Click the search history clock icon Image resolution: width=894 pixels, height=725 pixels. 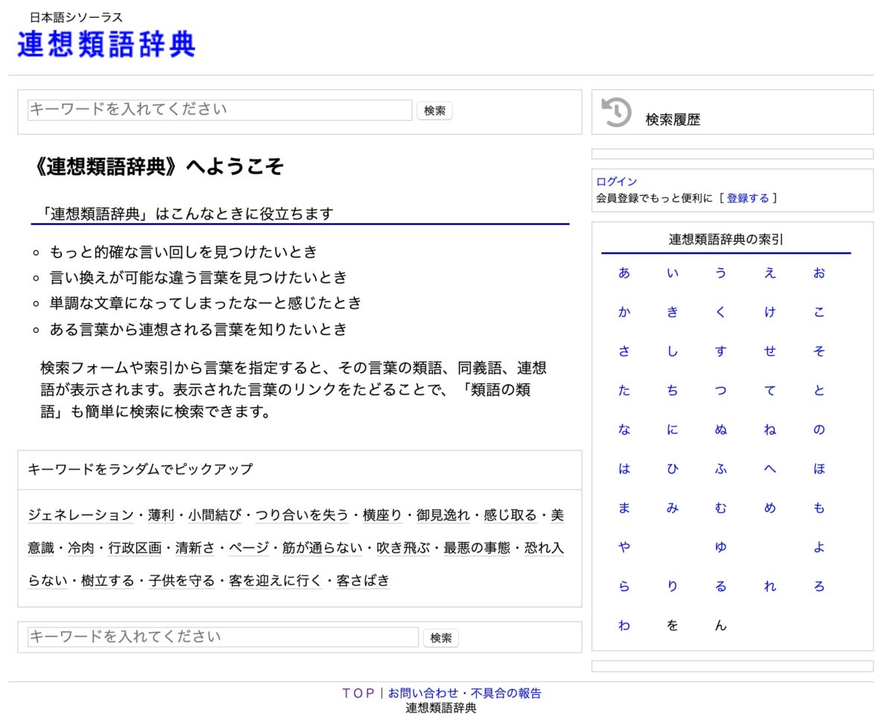pos(616,112)
